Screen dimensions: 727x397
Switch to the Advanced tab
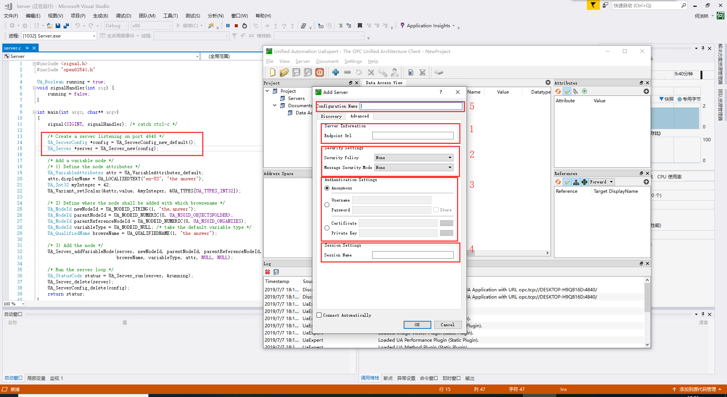359,116
